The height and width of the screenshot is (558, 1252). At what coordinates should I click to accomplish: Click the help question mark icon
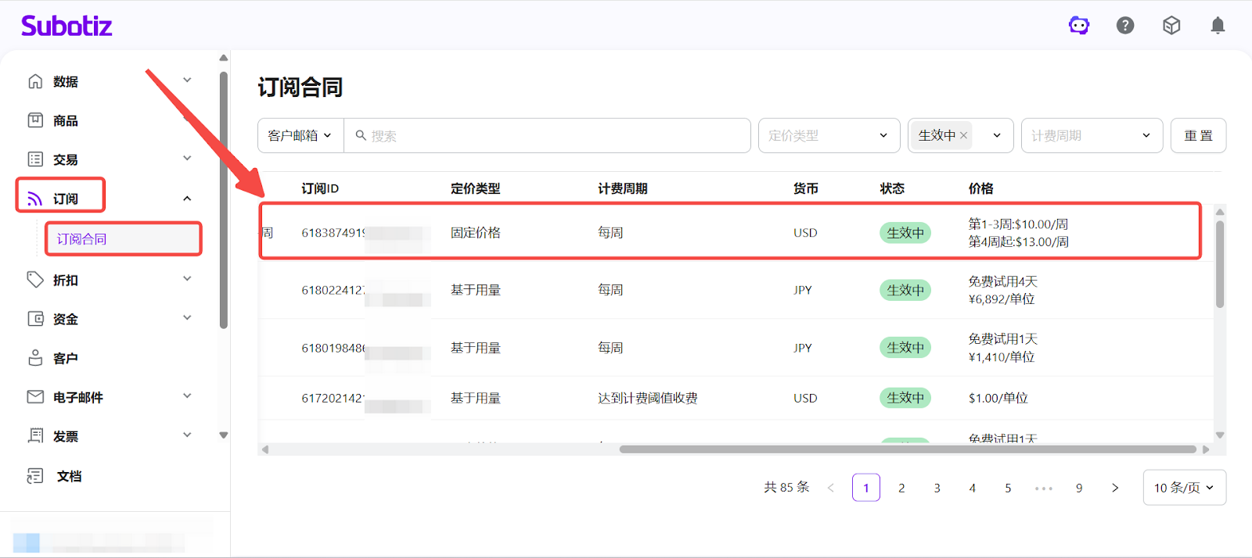tap(1125, 26)
